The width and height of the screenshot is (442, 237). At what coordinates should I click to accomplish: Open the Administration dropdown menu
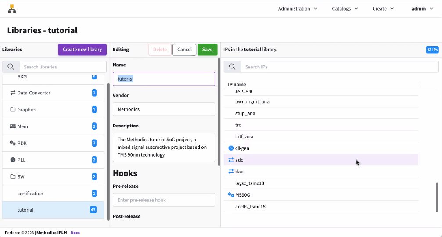point(298,9)
